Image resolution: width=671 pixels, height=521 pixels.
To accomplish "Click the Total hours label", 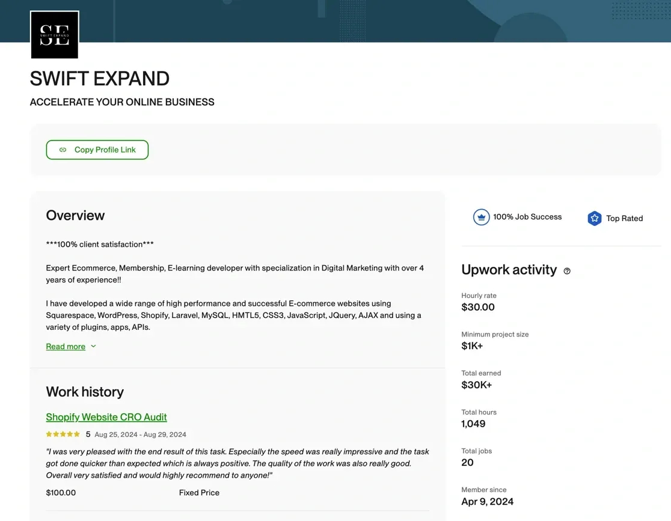I will pos(479,412).
